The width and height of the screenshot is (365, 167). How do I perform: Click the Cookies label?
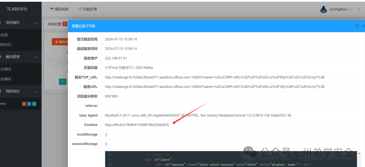(x=91, y=125)
